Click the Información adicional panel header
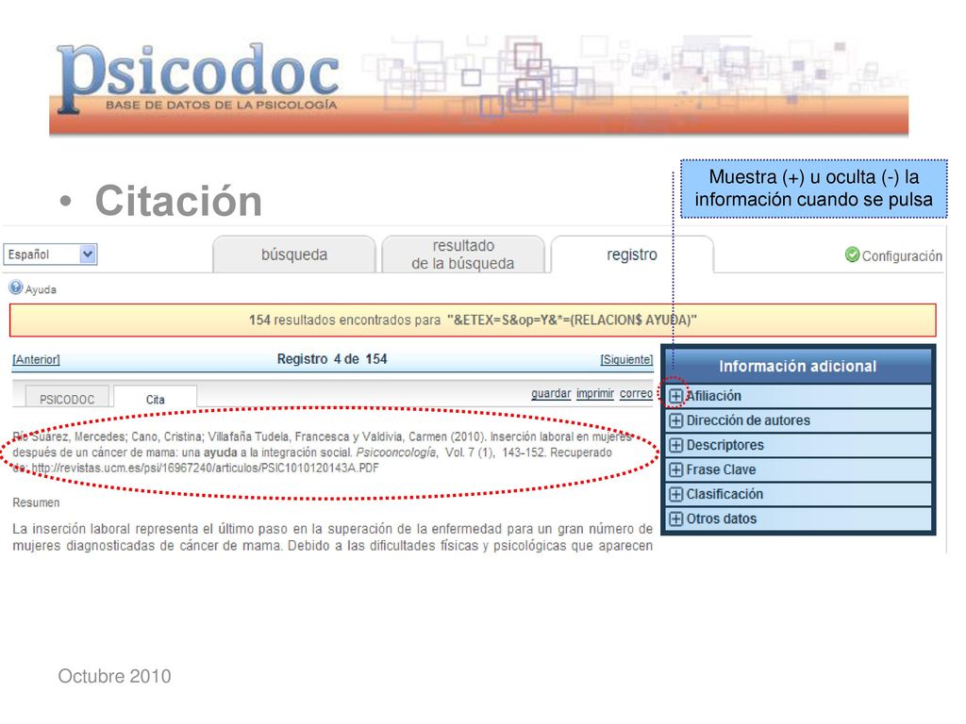966x724 pixels. pos(798,367)
